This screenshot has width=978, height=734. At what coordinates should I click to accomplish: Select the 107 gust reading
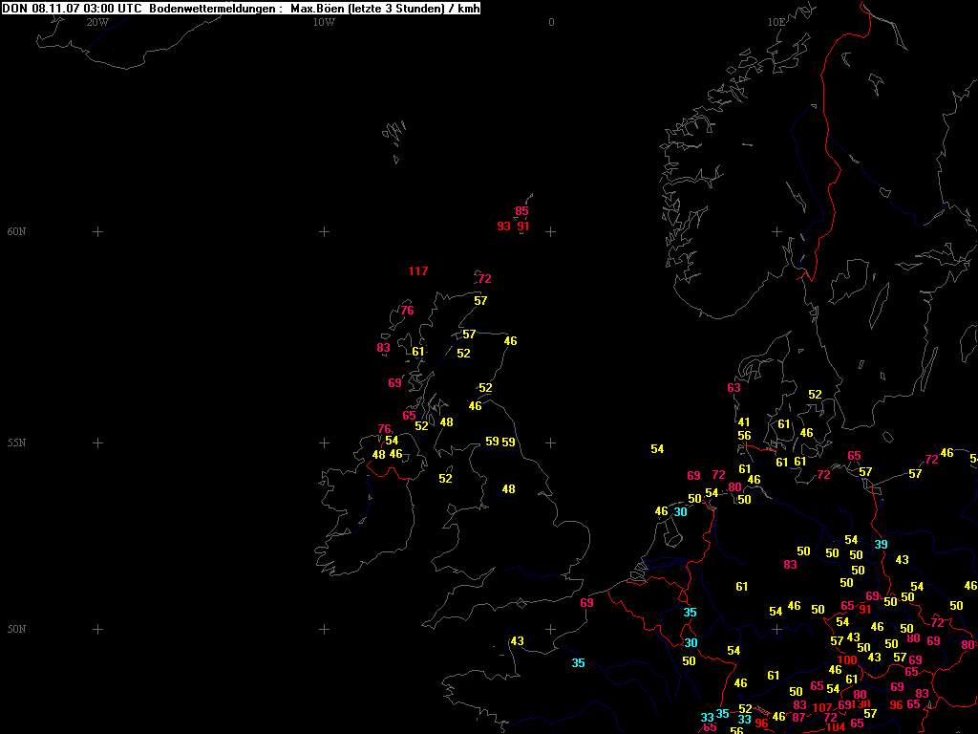(821, 707)
